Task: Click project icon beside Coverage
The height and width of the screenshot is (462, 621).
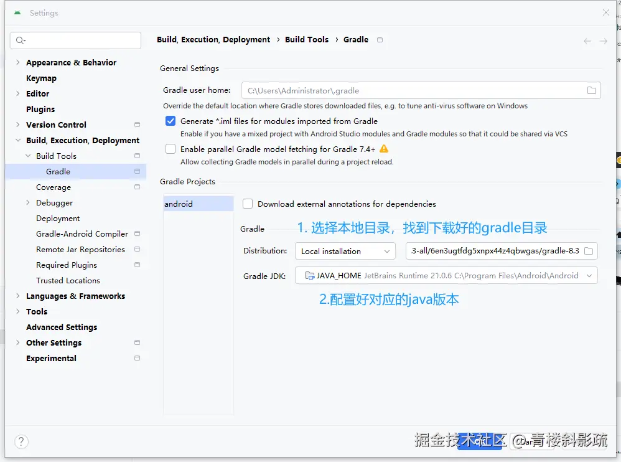Action: tap(137, 187)
